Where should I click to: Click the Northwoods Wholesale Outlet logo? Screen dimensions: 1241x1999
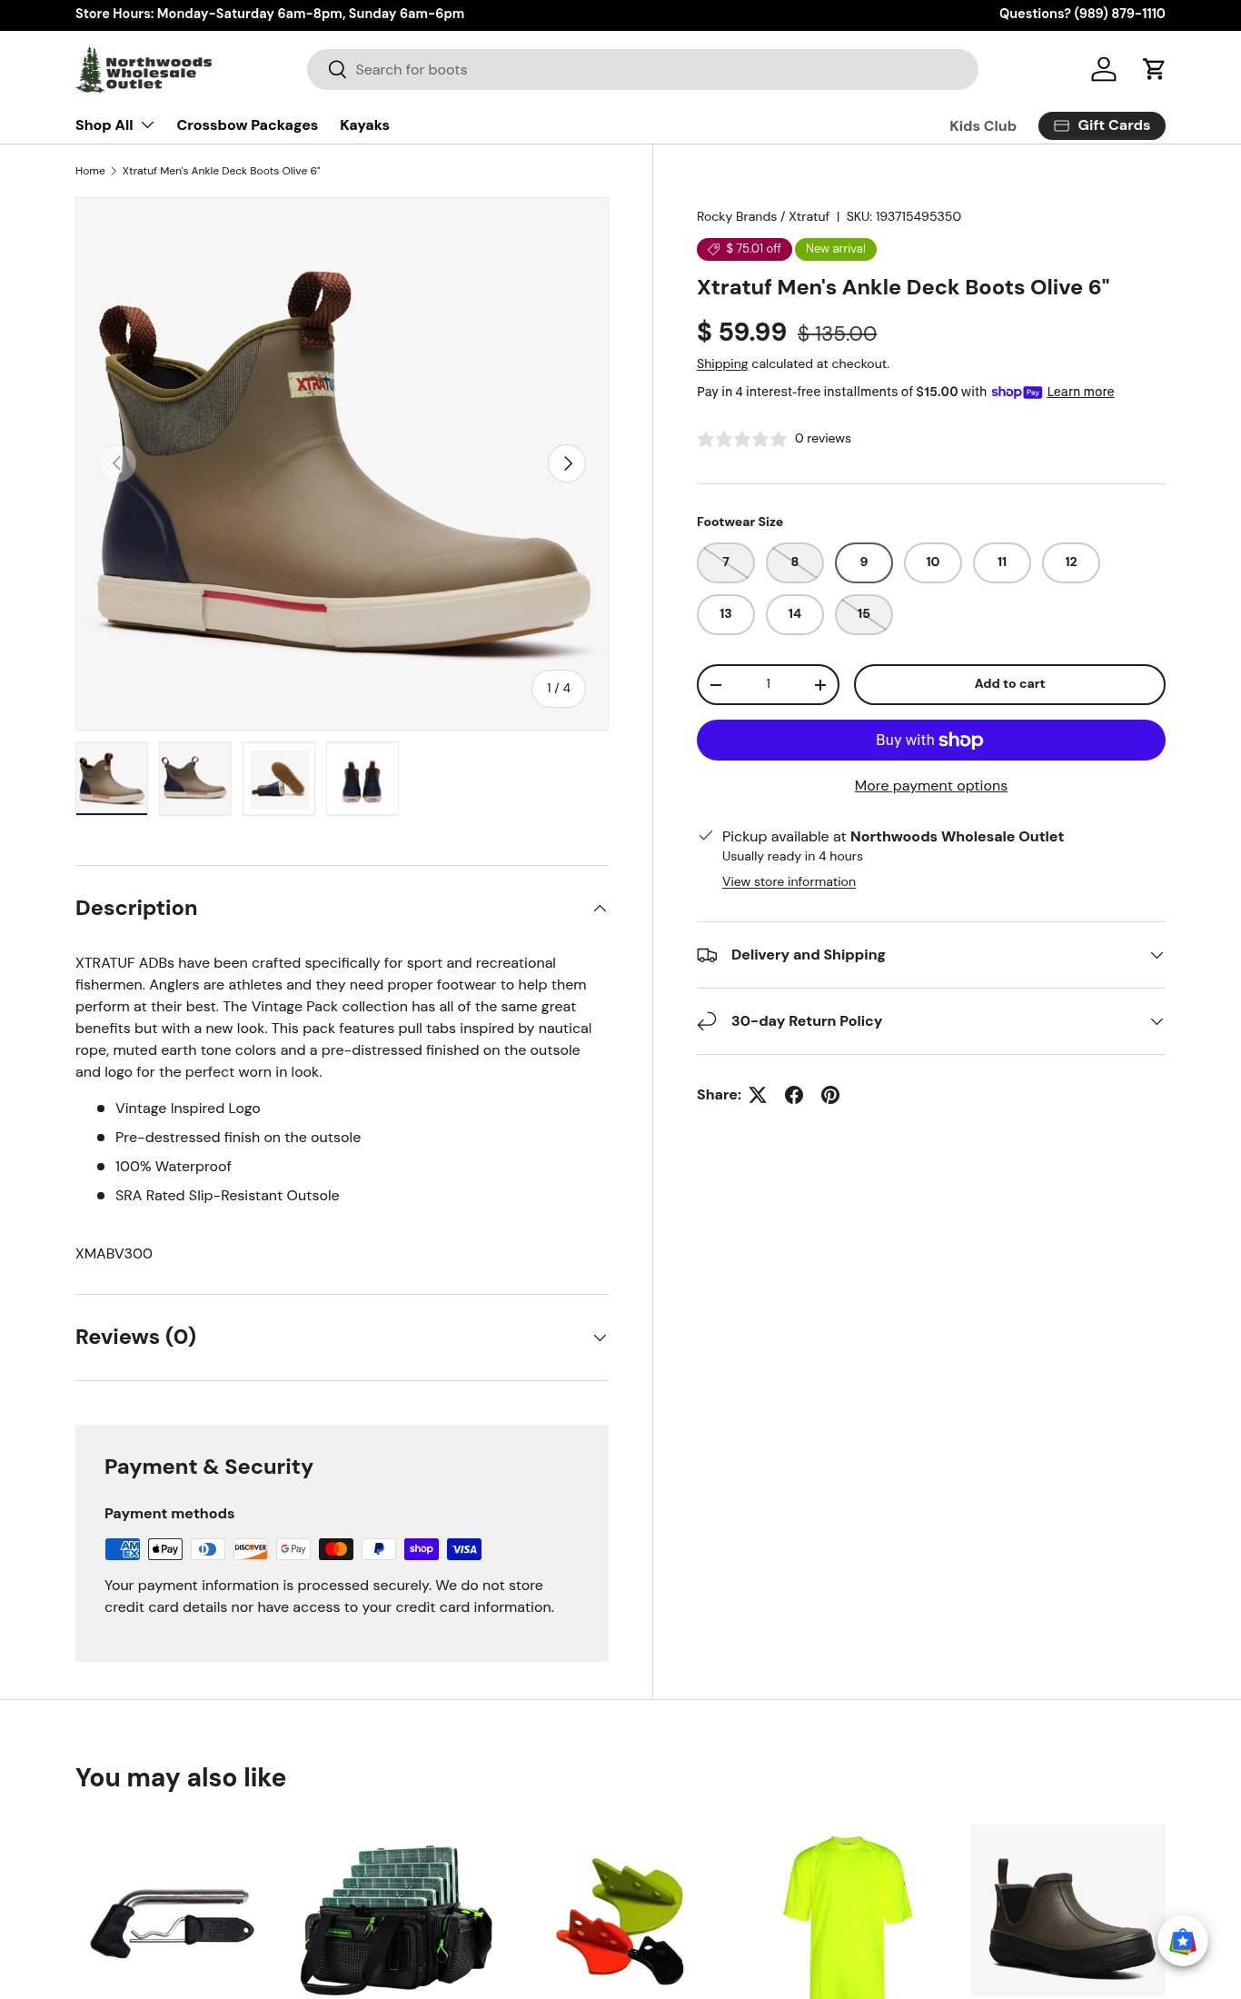coord(144,70)
